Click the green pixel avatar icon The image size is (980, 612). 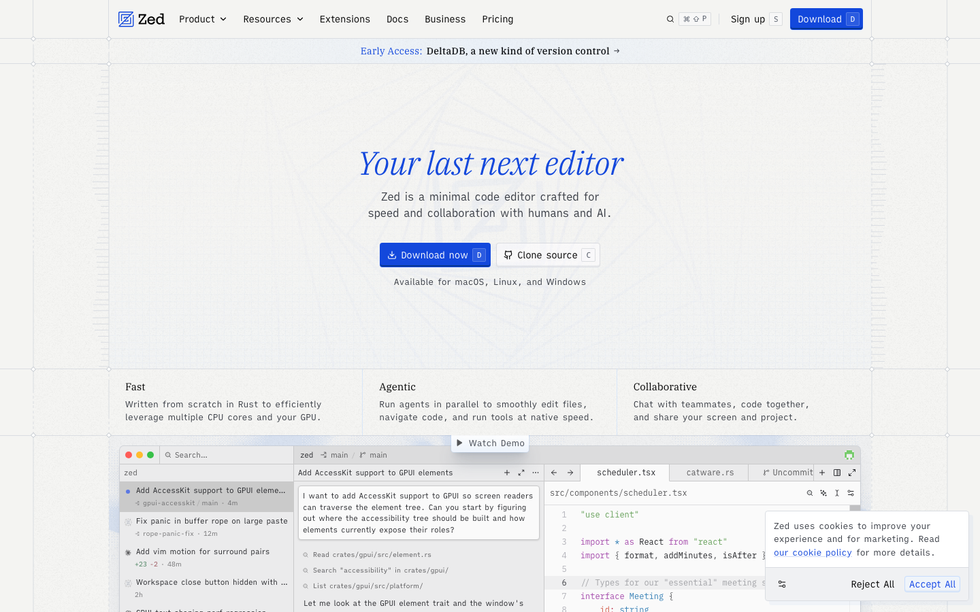click(849, 455)
